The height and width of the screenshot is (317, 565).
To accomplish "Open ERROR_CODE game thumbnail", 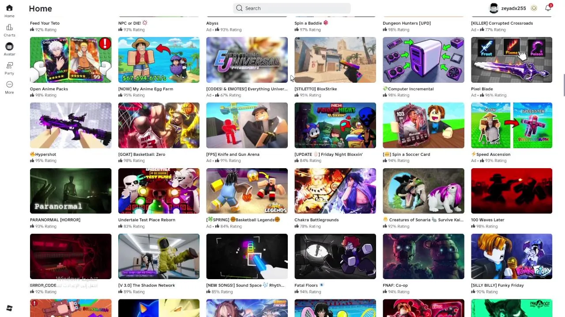I will tap(71, 256).
